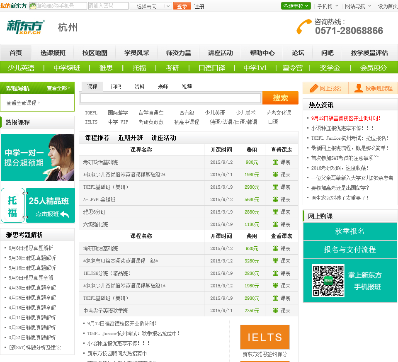Expand the 子机构 menu

click(328, 6)
